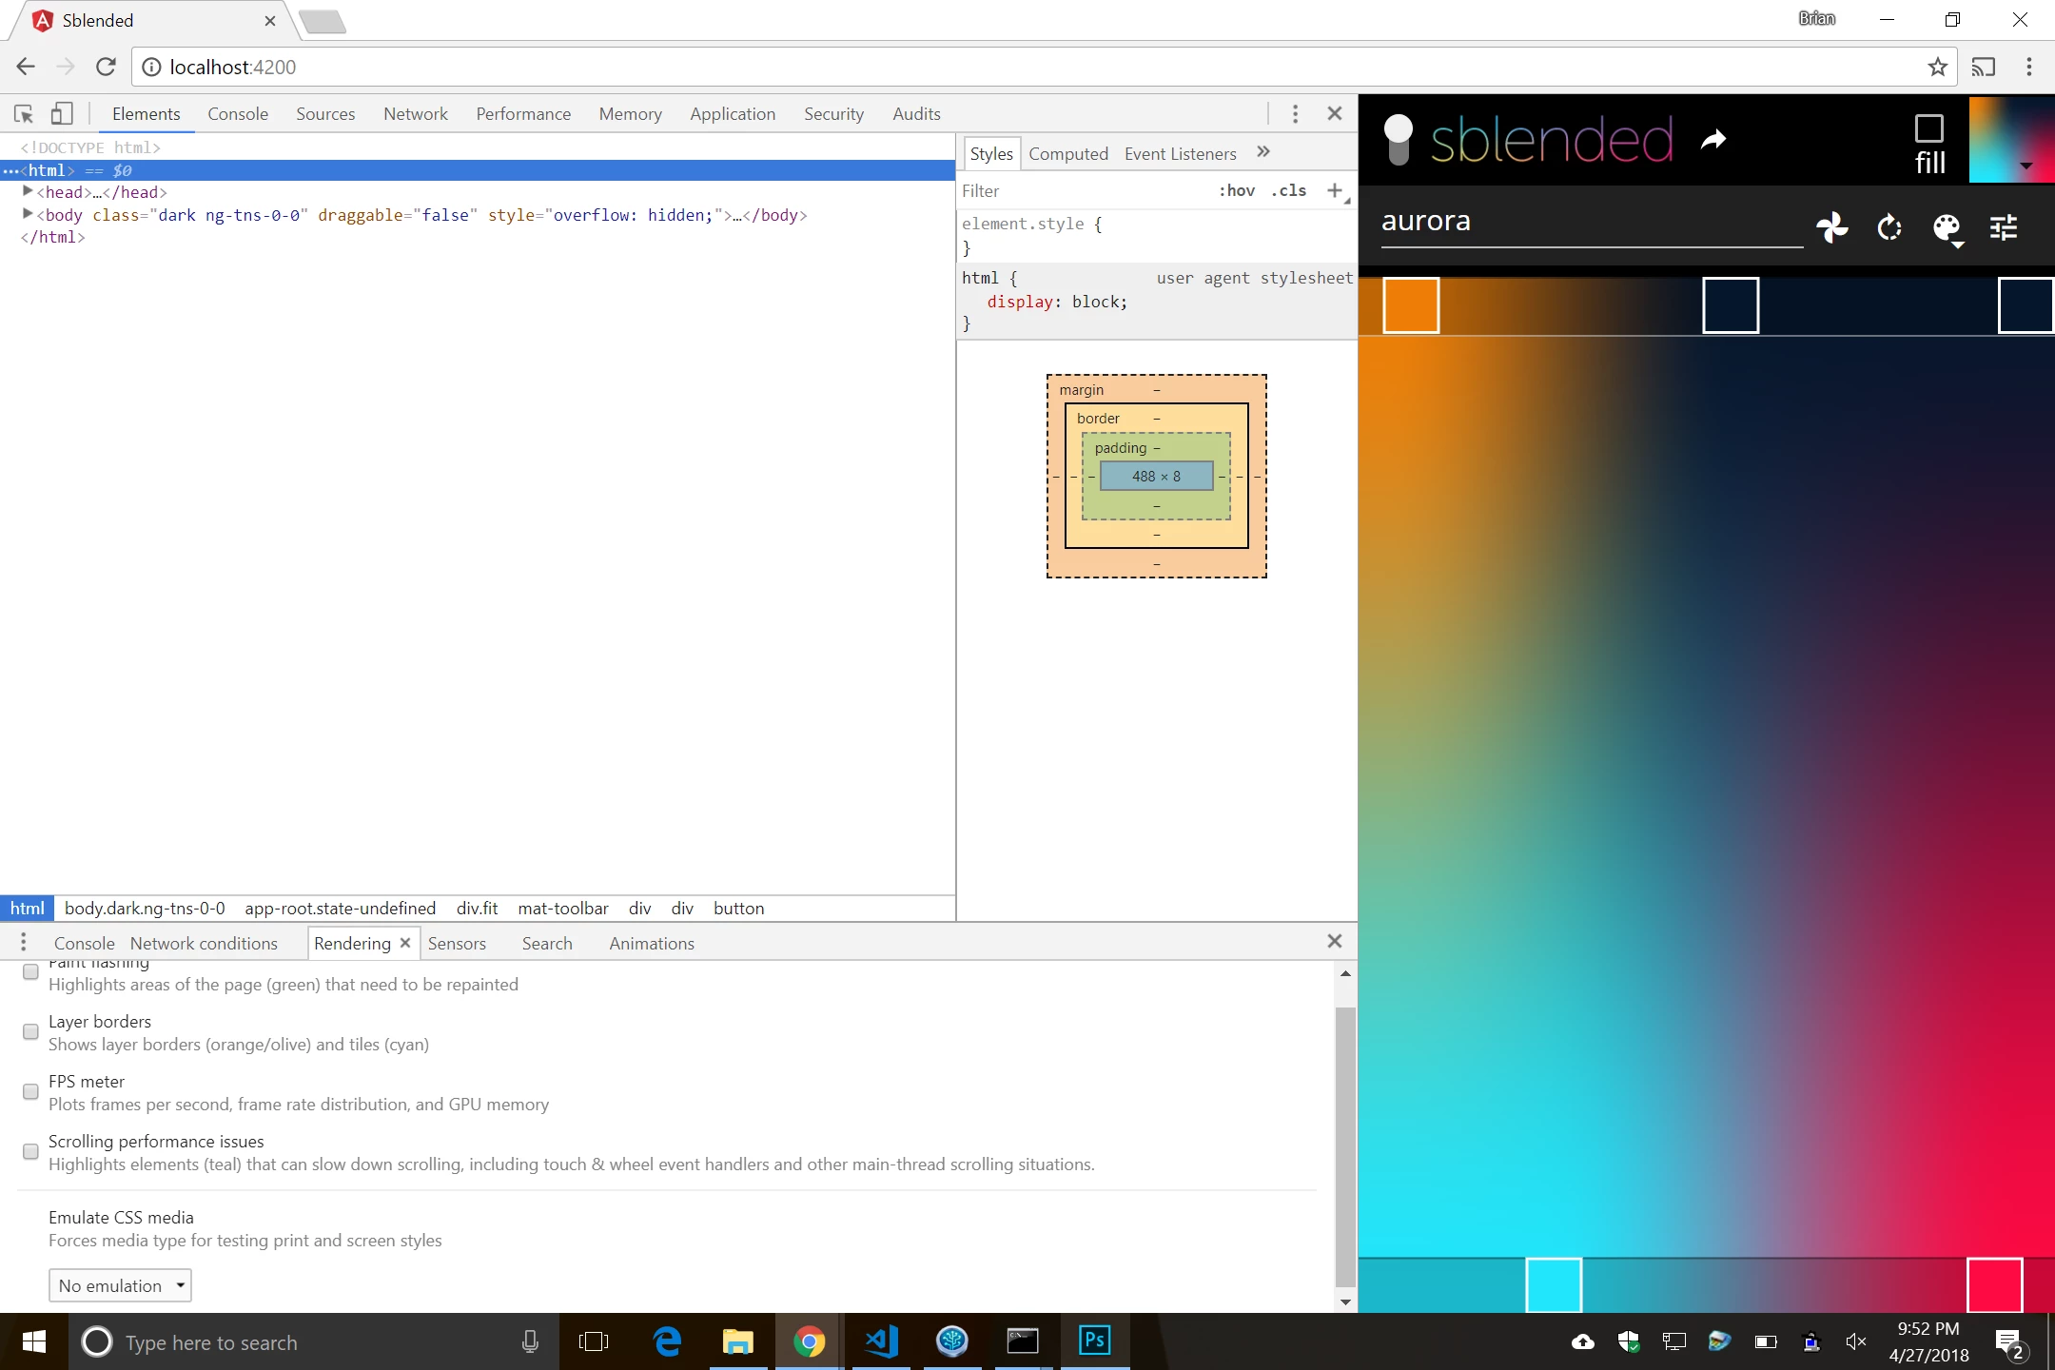Toggle the device toolbar icon
This screenshot has height=1370, width=2055.
[62, 114]
